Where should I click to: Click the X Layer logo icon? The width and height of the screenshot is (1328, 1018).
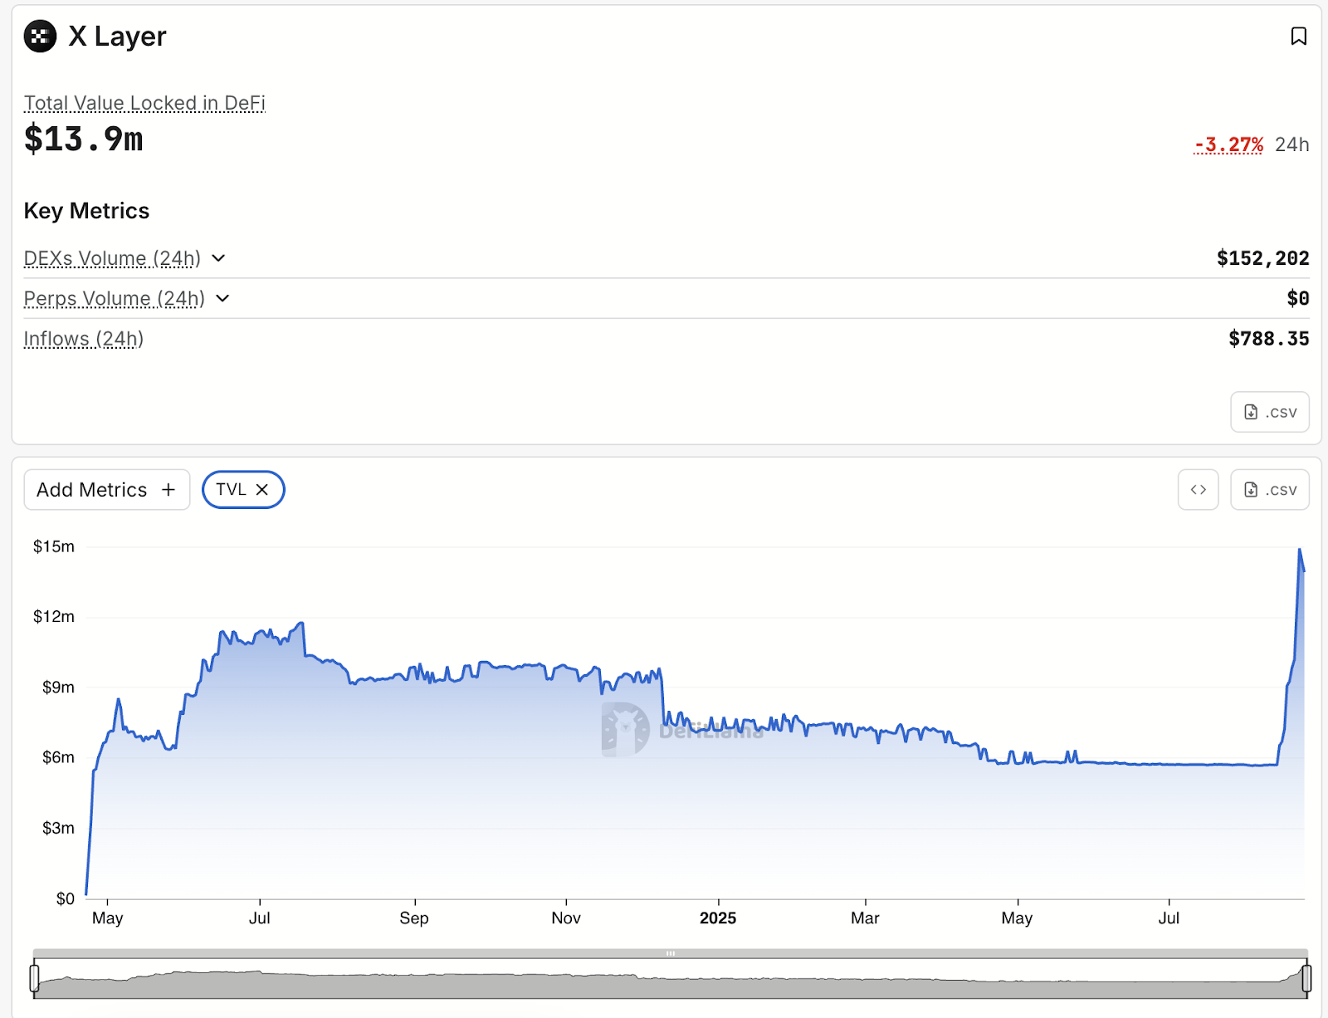pyautogui.click(x=40, y=37)
